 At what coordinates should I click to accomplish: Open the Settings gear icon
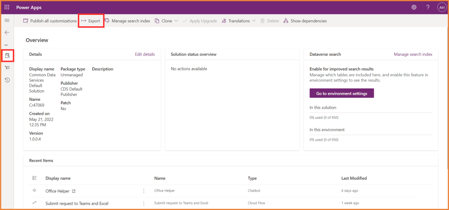pos(413,7)
